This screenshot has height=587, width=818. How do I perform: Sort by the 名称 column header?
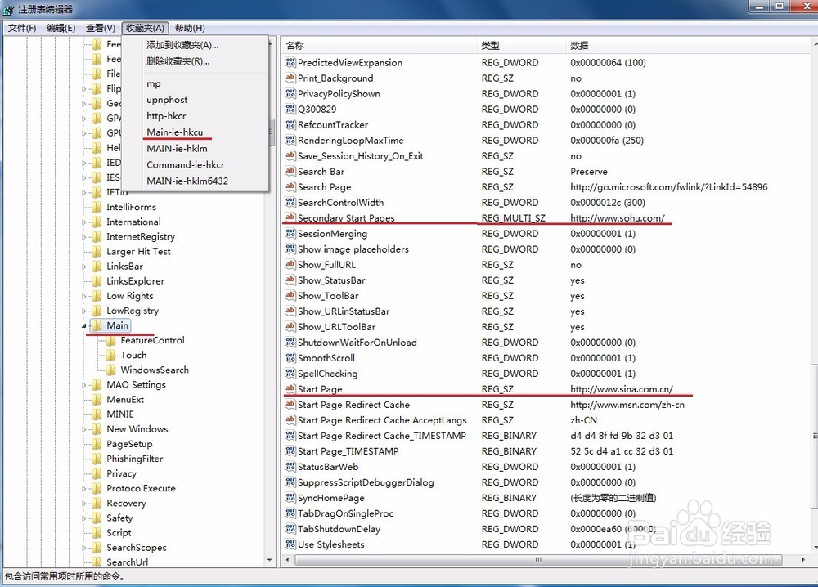[380, 45]
